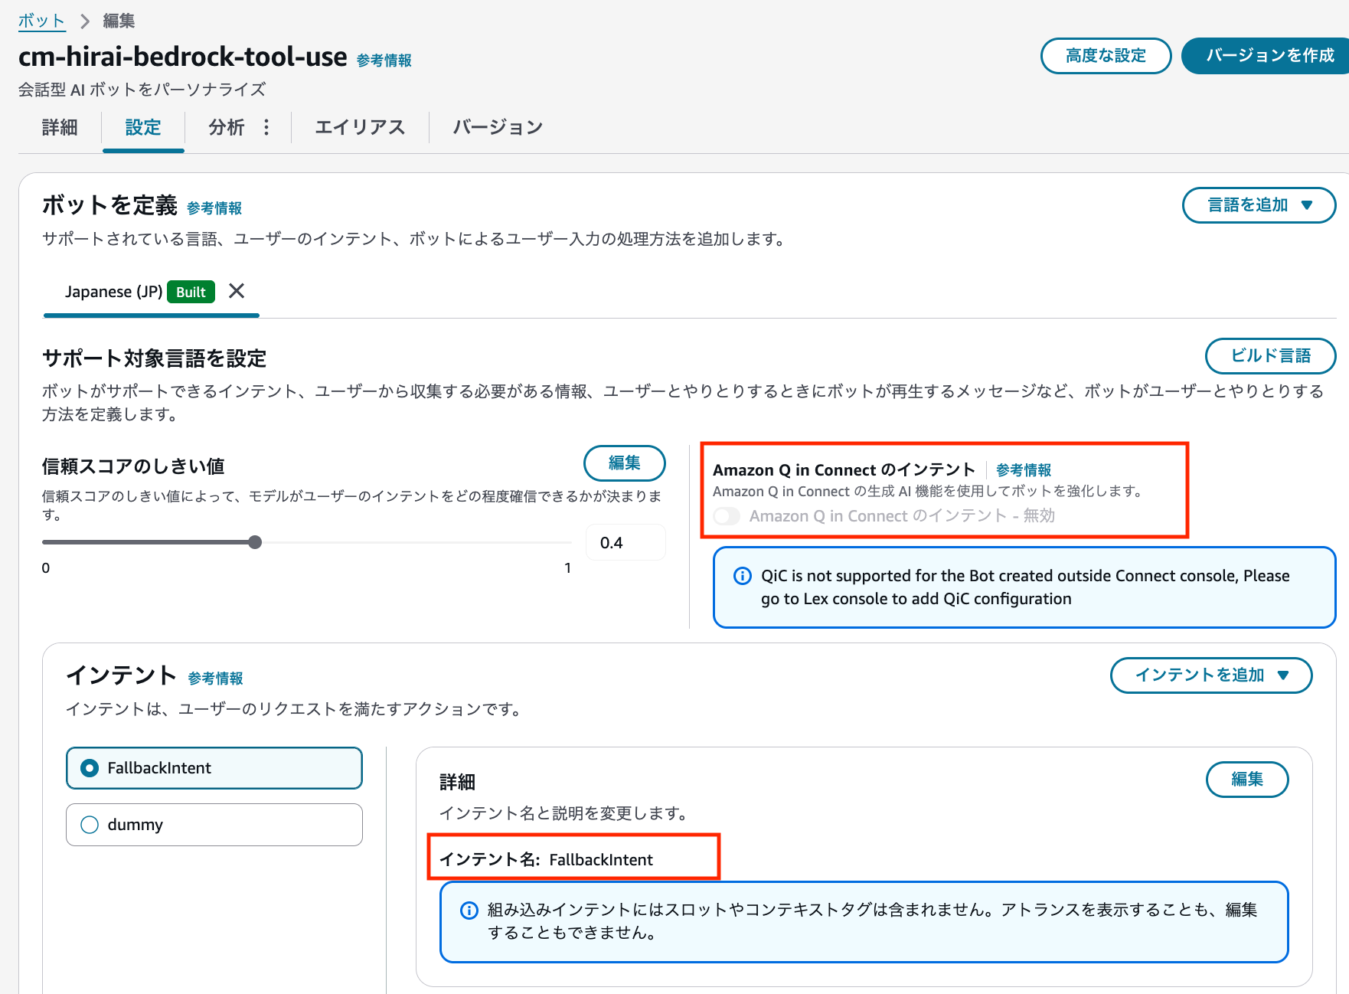This screenshot has width=1349, height=994.
Task: Click info icon in built-in intent notice
Action: coord(469,910)
